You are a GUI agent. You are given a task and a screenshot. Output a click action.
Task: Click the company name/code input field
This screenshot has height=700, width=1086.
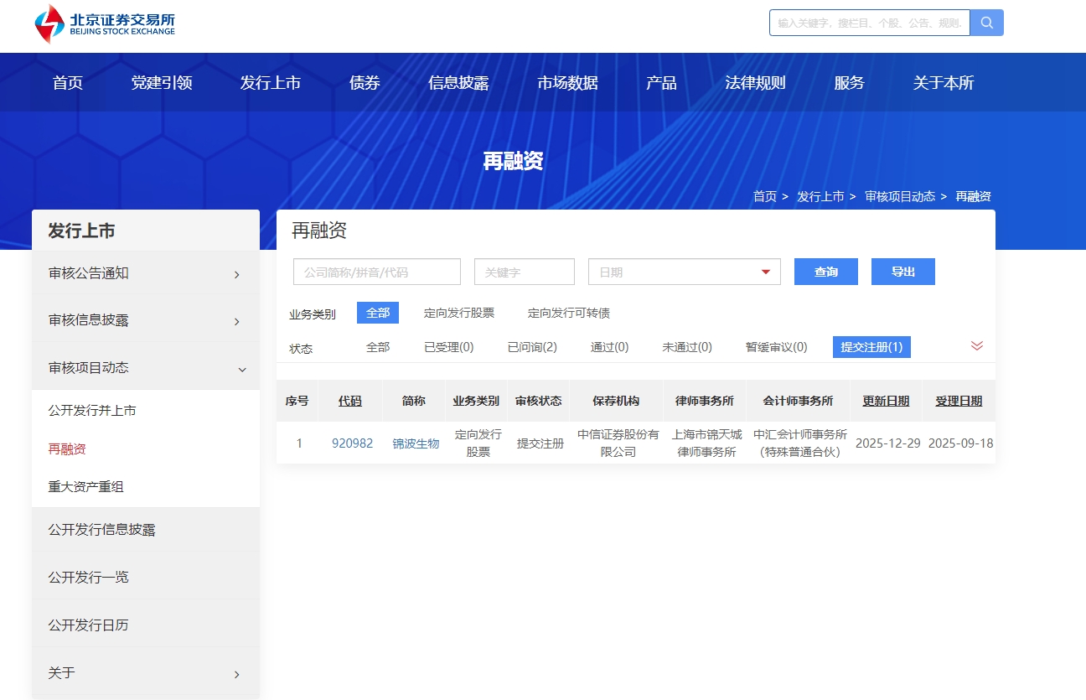pos(376,272)
